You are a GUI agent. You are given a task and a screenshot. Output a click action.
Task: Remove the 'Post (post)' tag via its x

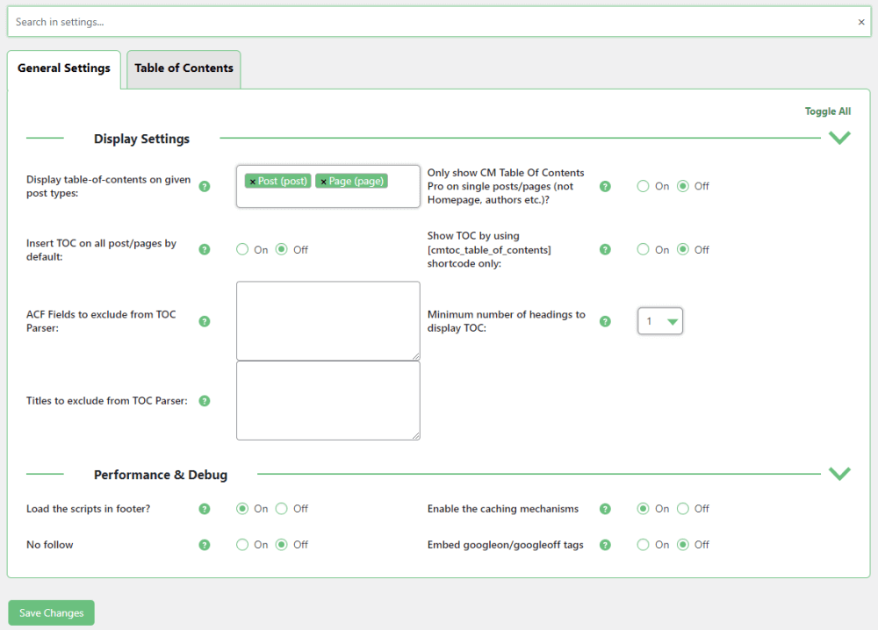[253, 182]
